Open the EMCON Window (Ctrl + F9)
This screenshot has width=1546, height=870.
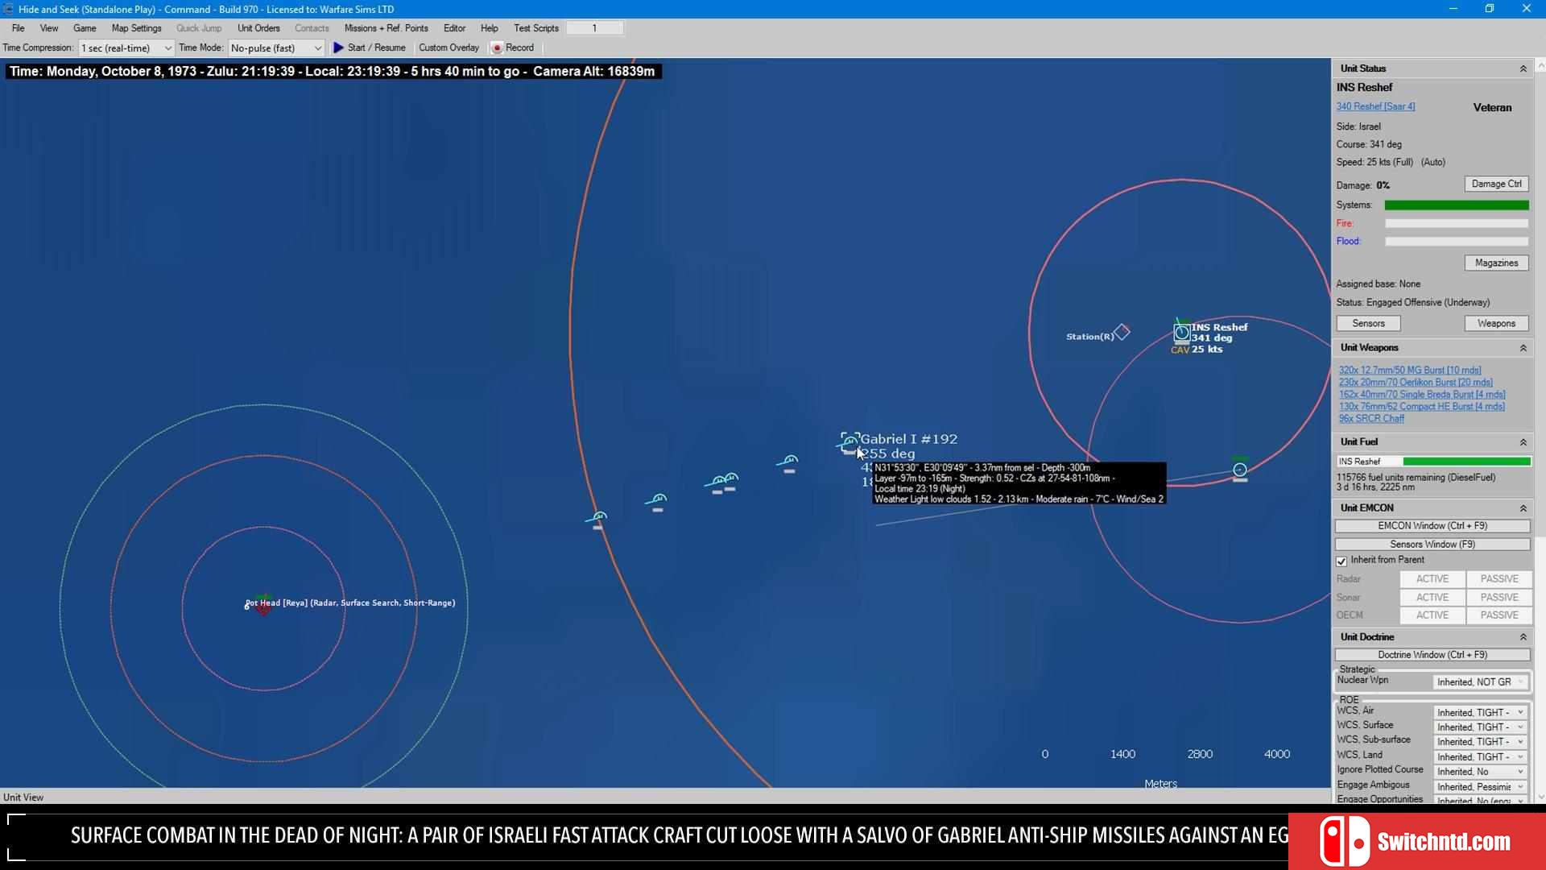tap(1432, 526)
